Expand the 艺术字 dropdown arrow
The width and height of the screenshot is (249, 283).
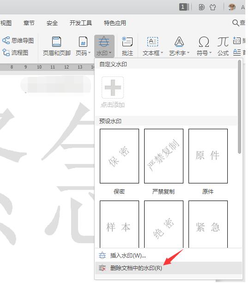pos(188,53)
